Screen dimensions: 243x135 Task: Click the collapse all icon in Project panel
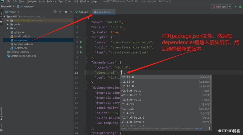pos(60,12)
